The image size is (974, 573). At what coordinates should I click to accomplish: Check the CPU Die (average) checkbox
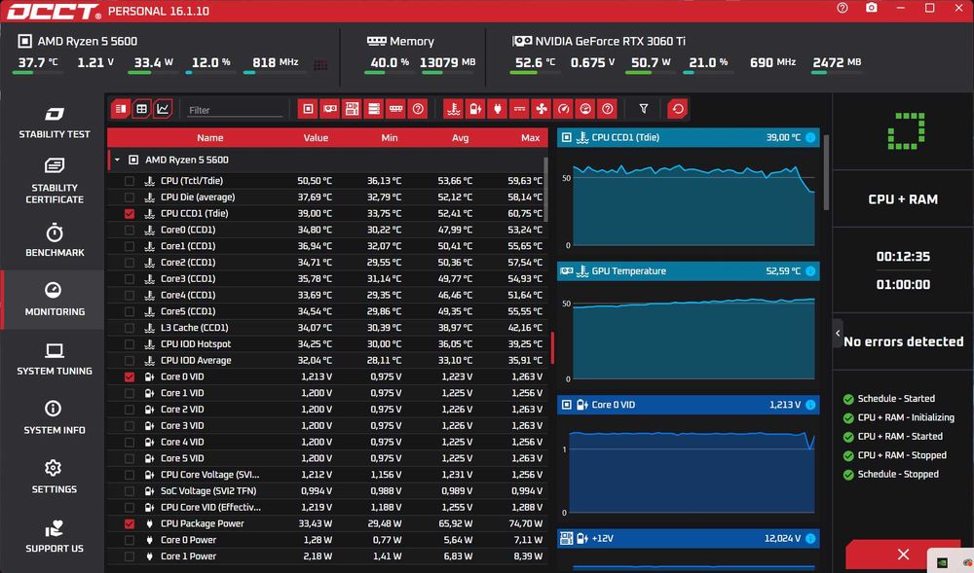click(130, 197)
